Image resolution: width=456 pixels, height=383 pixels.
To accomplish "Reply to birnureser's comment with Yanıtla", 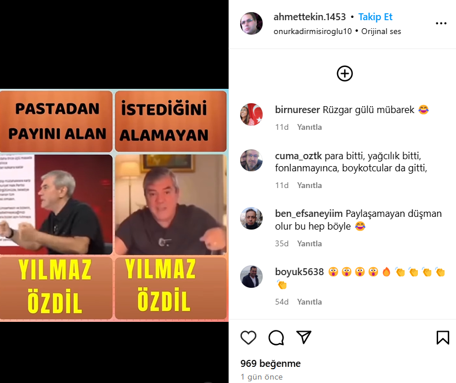I will [309, 127].
